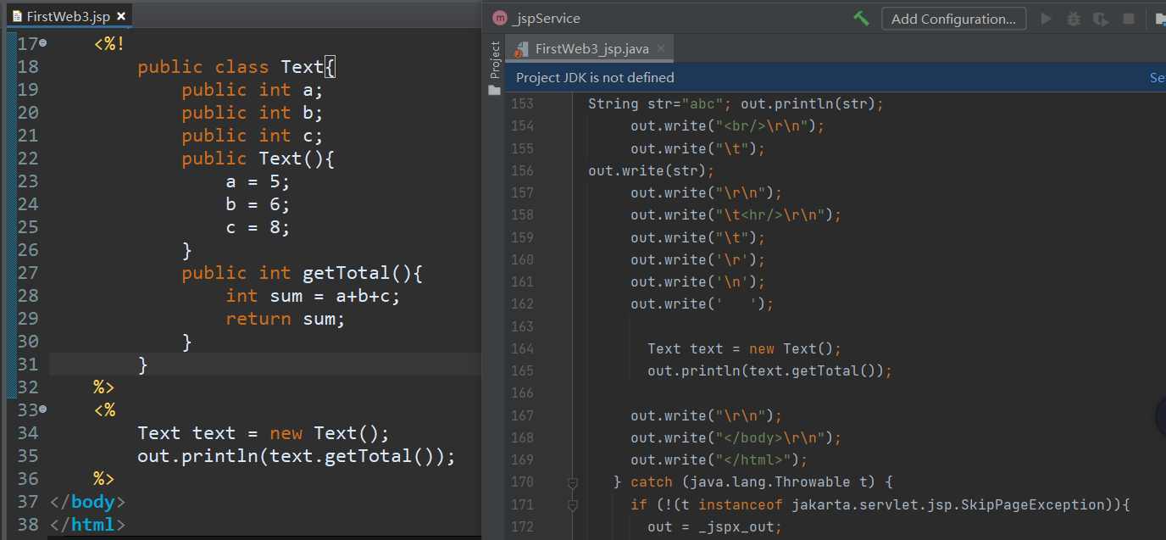Image resolution: width=1166 pixels, height=540 pixels.
Task: Click the 'public int c;' declaration
Action: pyautogui.click(x=253, y=136)
